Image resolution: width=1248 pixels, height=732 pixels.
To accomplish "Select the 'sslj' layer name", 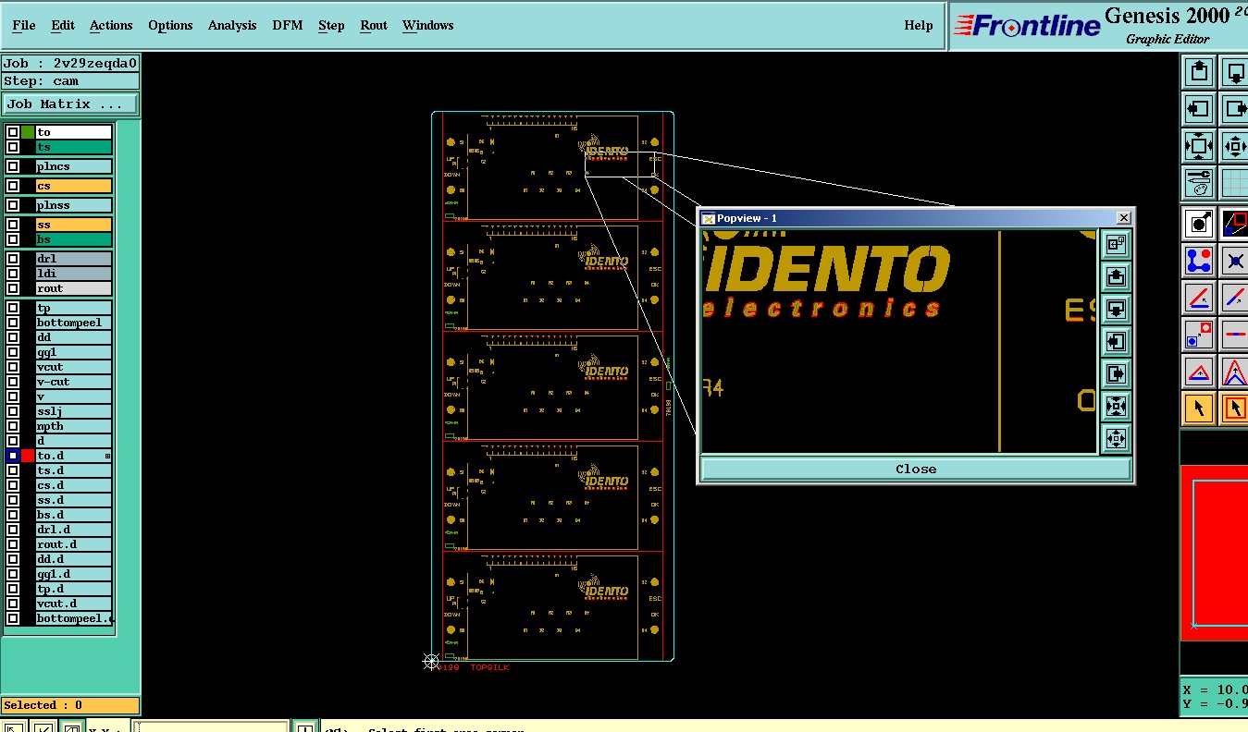I will [74, 411].
